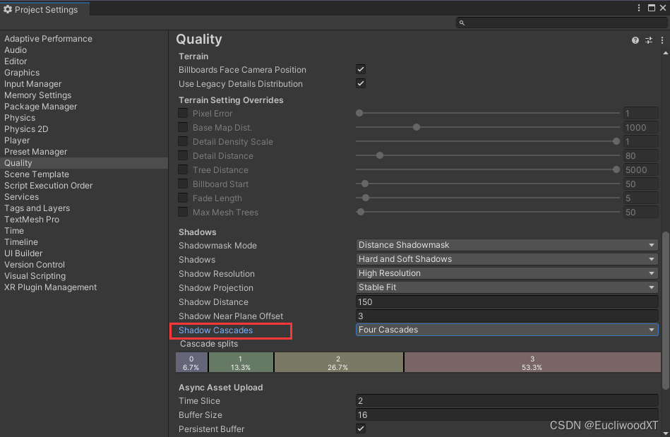Open TextMesh Pro settings category

coord(32,219)
